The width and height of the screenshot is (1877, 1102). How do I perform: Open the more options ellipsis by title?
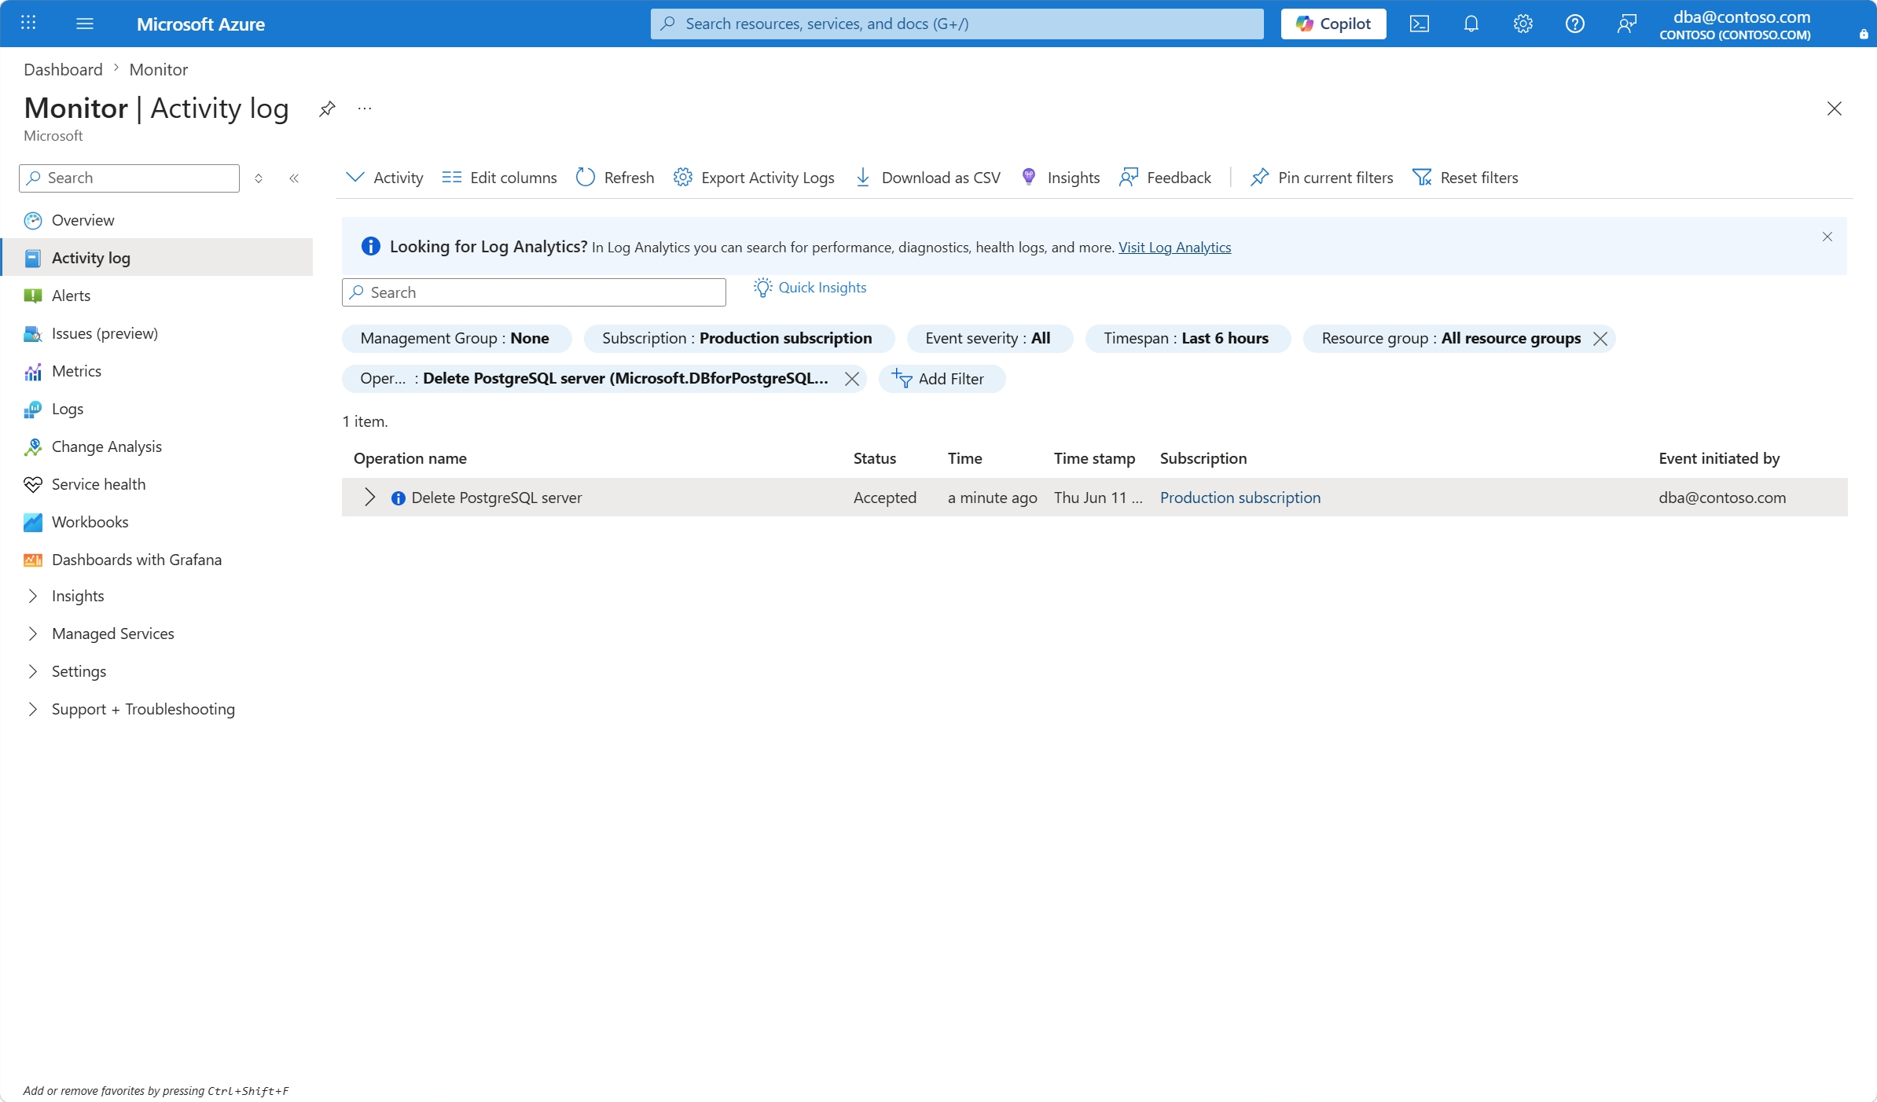coord(365,108)
